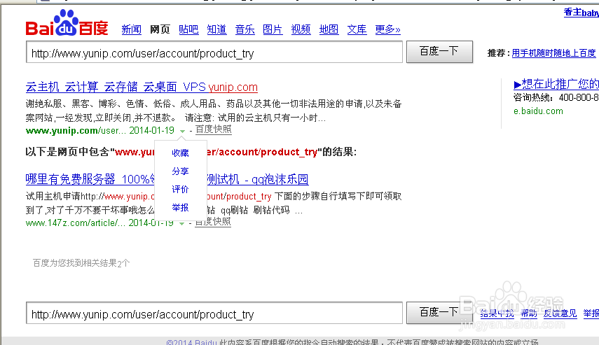
Task: Expand the 更多» more link
Action: click(x=387, y=29)
